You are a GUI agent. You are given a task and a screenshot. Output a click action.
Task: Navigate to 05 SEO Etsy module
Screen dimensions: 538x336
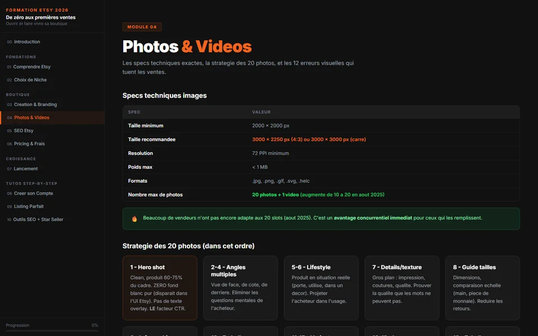pos(52,130)
